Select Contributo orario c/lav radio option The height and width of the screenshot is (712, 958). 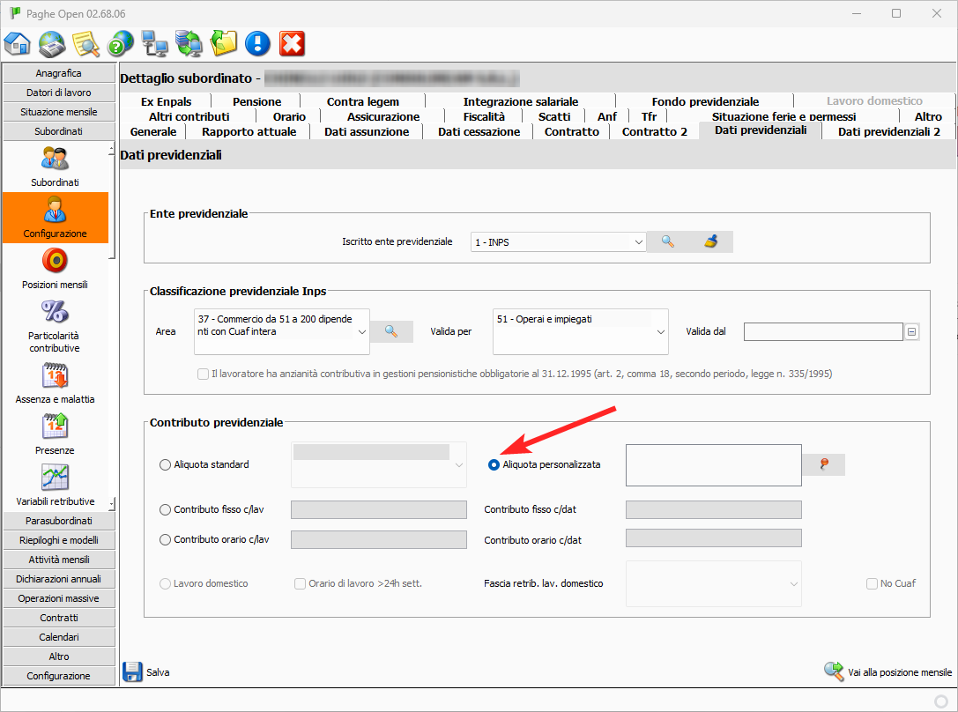point(166,539)
